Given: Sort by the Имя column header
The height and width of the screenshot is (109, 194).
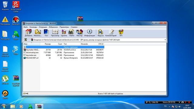Looking at the screenshot, I should point(32,44).
